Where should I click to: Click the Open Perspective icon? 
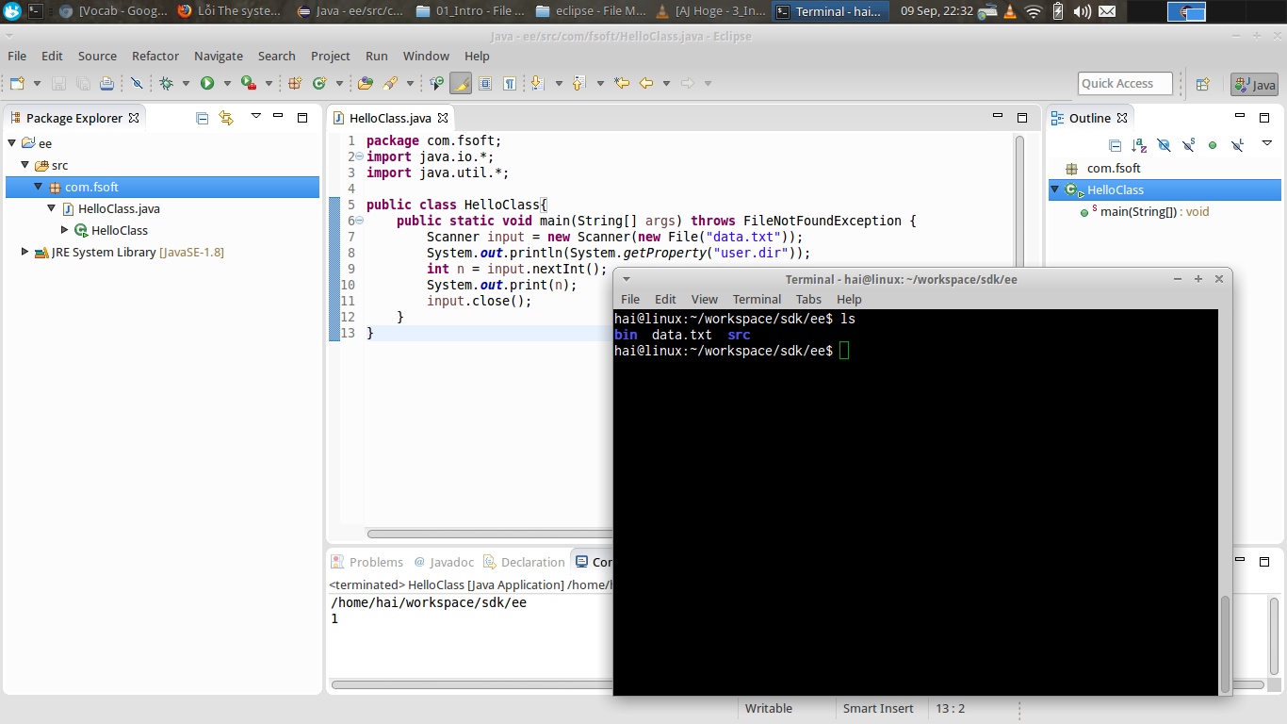click(x=1202, y=84)
